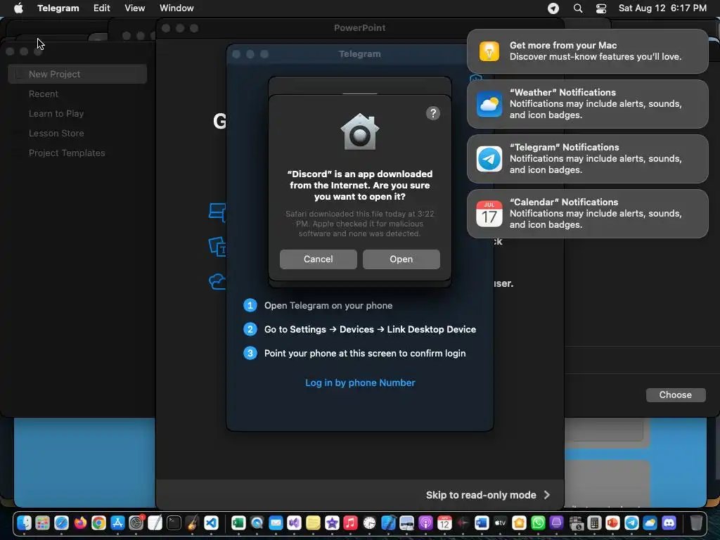Open Calculator from the dock

click(594, 522)
